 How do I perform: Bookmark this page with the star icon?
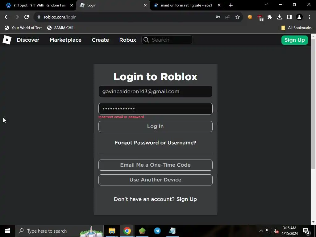tap(238, 17)
